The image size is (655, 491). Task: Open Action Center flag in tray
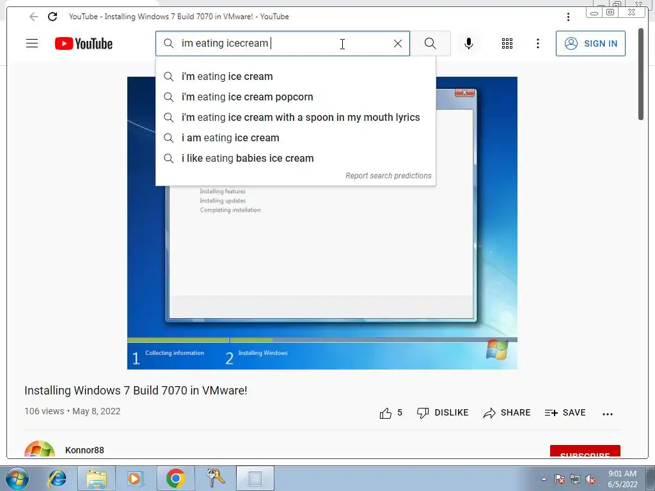(560, 479)
